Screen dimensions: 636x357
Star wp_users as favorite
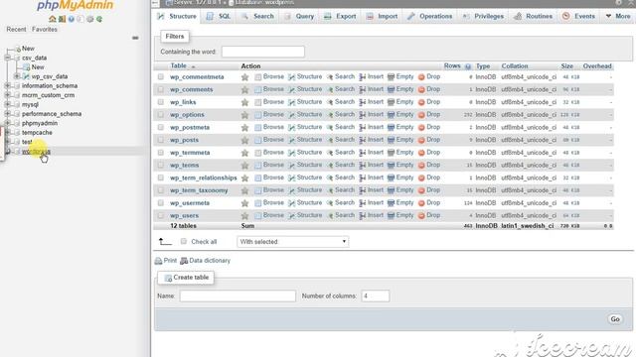(245, 216)
